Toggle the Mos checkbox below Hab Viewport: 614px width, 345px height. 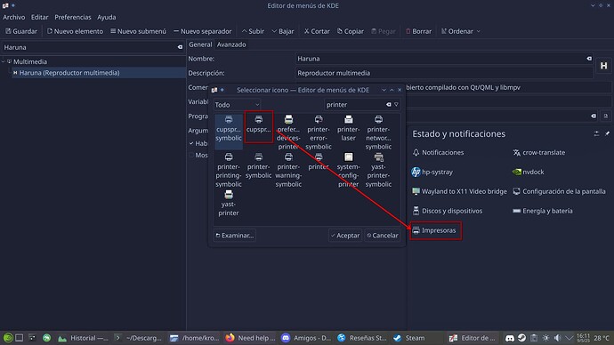(x=191, y=156)
